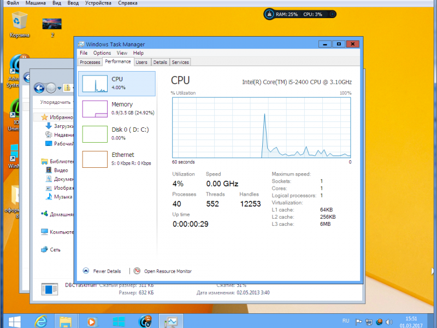
Task: Select desktop image file named 2
Action: click(x=52, y=27)
